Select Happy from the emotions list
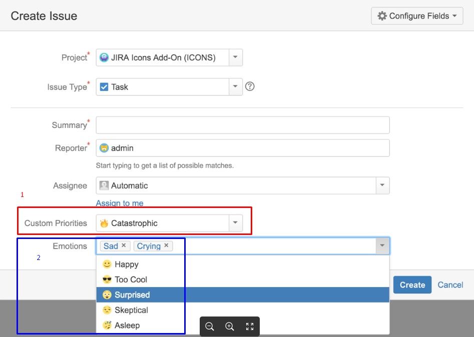474x337 pixels. [243, 264]
